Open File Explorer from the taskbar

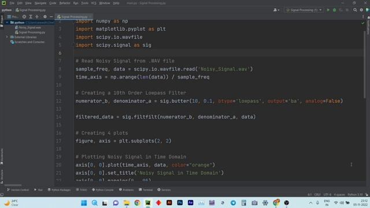click(x=127, y=203)
